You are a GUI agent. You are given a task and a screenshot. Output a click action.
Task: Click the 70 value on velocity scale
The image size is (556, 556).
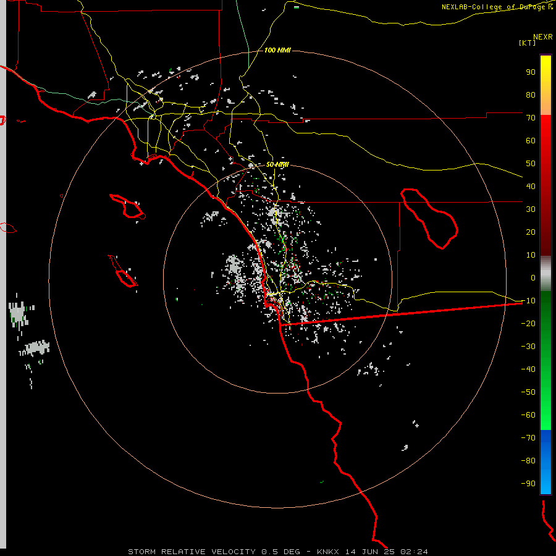531,118
